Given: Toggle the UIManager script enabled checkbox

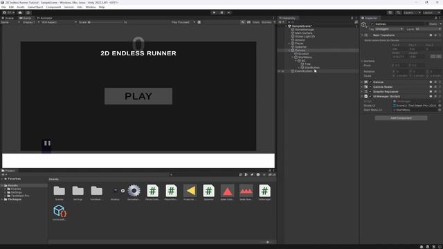Looking at the screenshot, I should coord(370,96).
